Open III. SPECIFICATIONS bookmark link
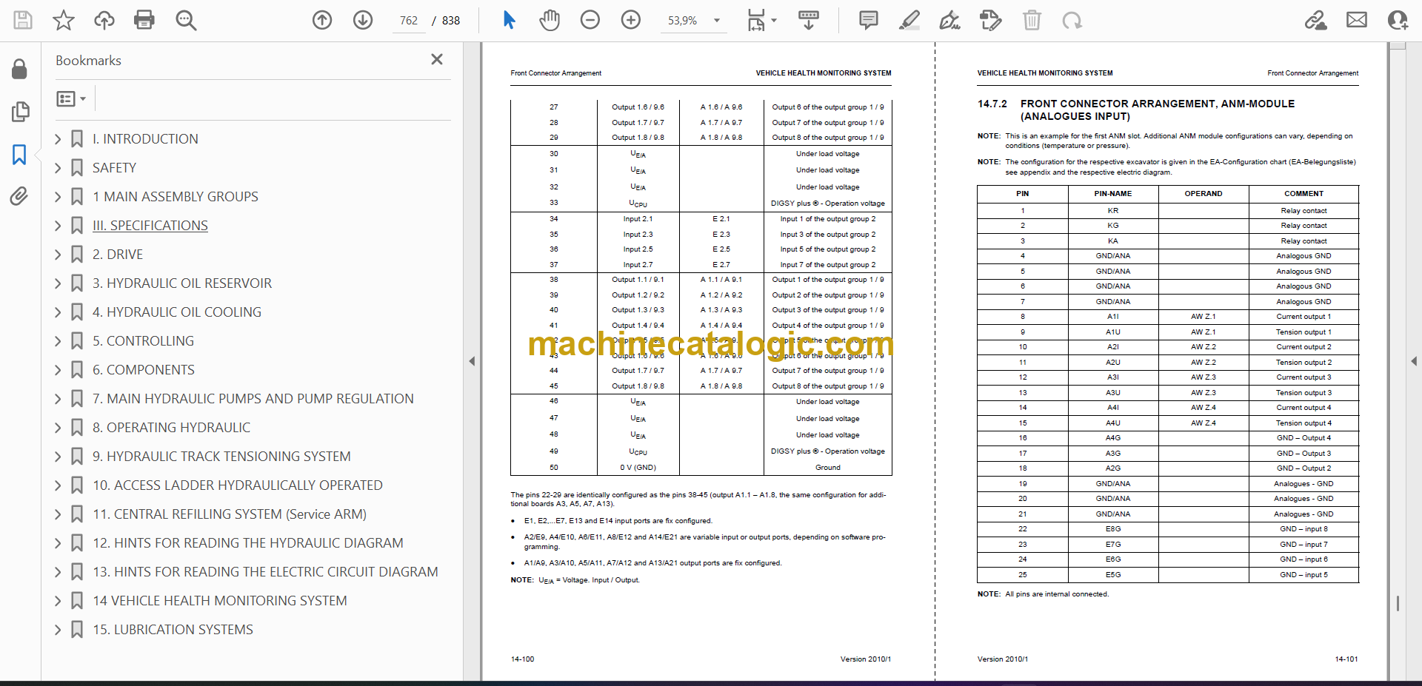1422x686 pixels. click(150, 226)
